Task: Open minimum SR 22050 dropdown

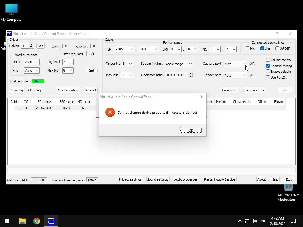Action: click(x=124, y=49)
